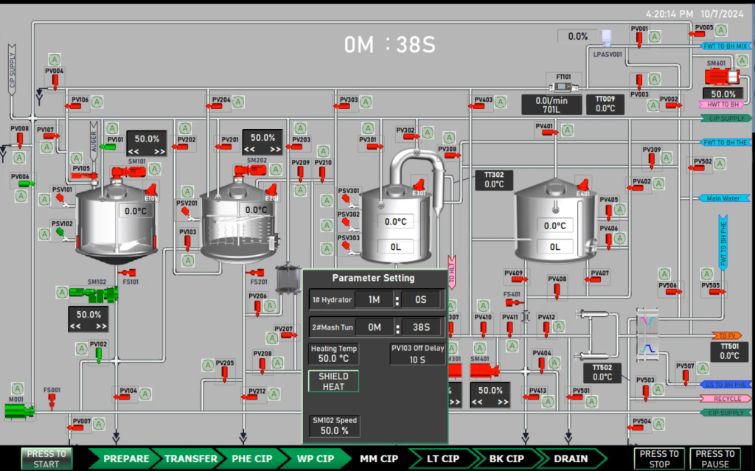
Task: Click the PV504 valve icon
Action: 635,428
